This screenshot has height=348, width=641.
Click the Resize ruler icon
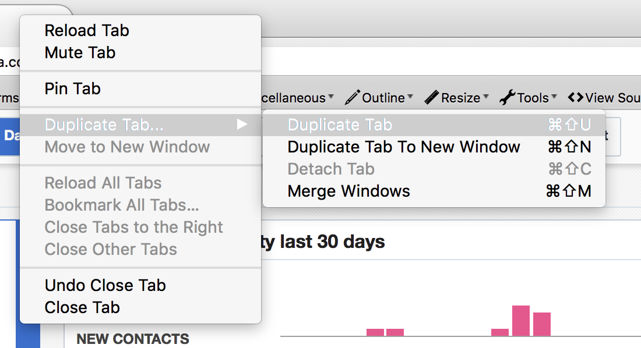tap(432, 98)
